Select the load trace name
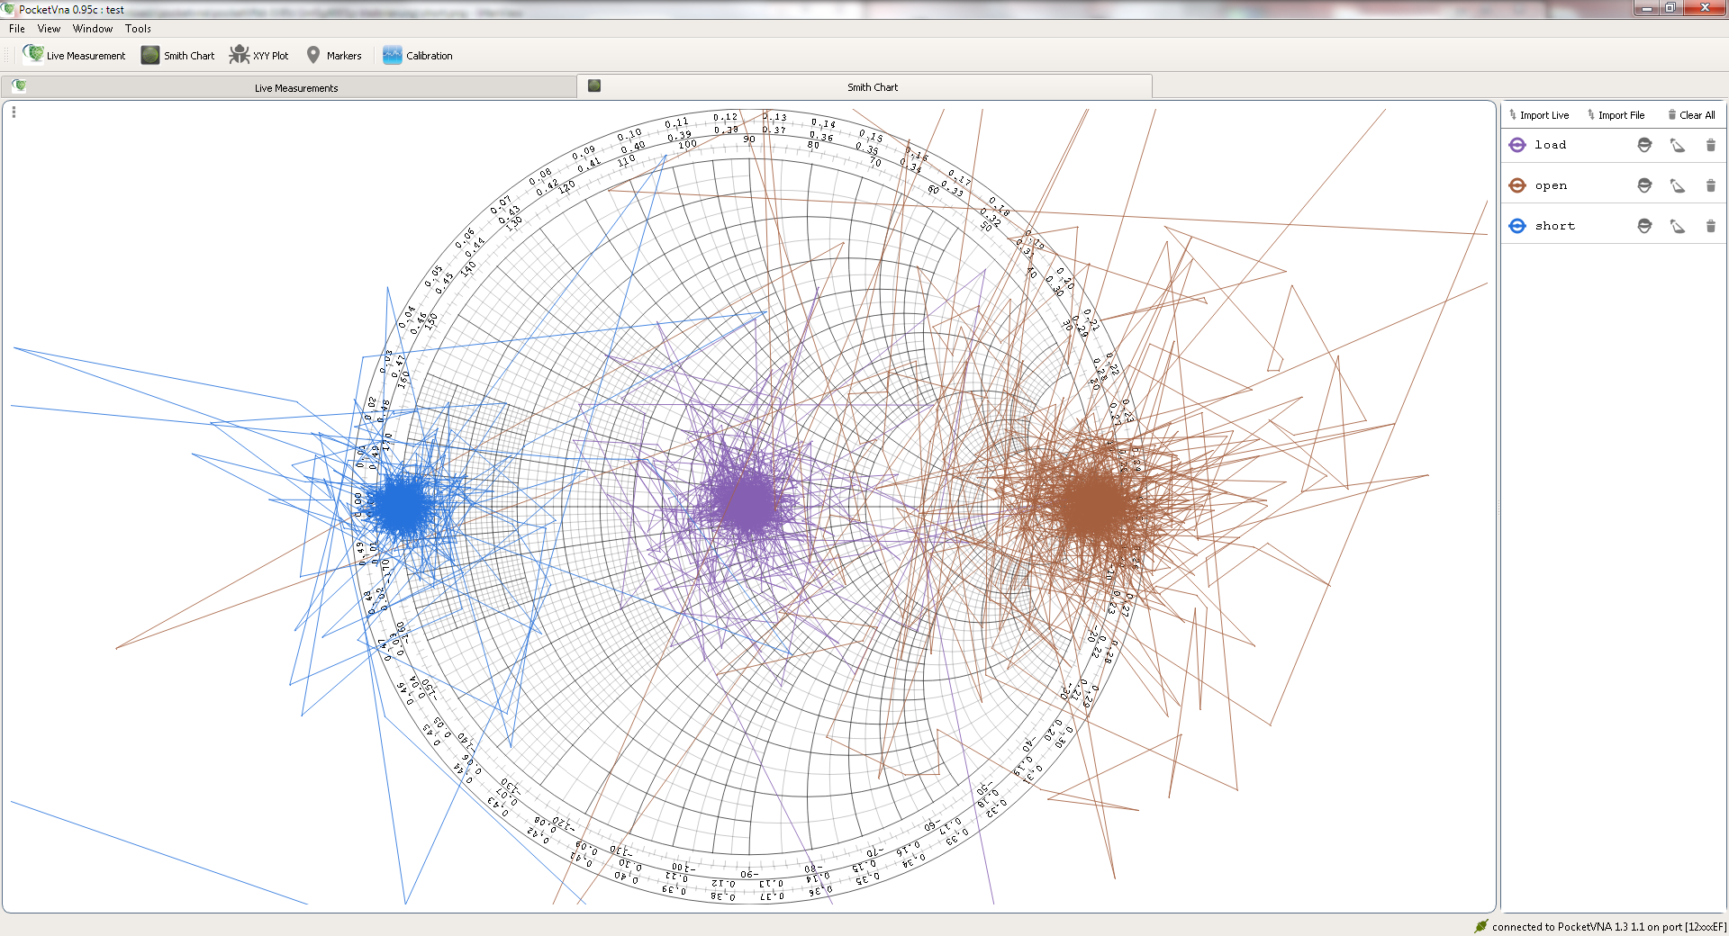1729x936 pixels. (1551, 145)
